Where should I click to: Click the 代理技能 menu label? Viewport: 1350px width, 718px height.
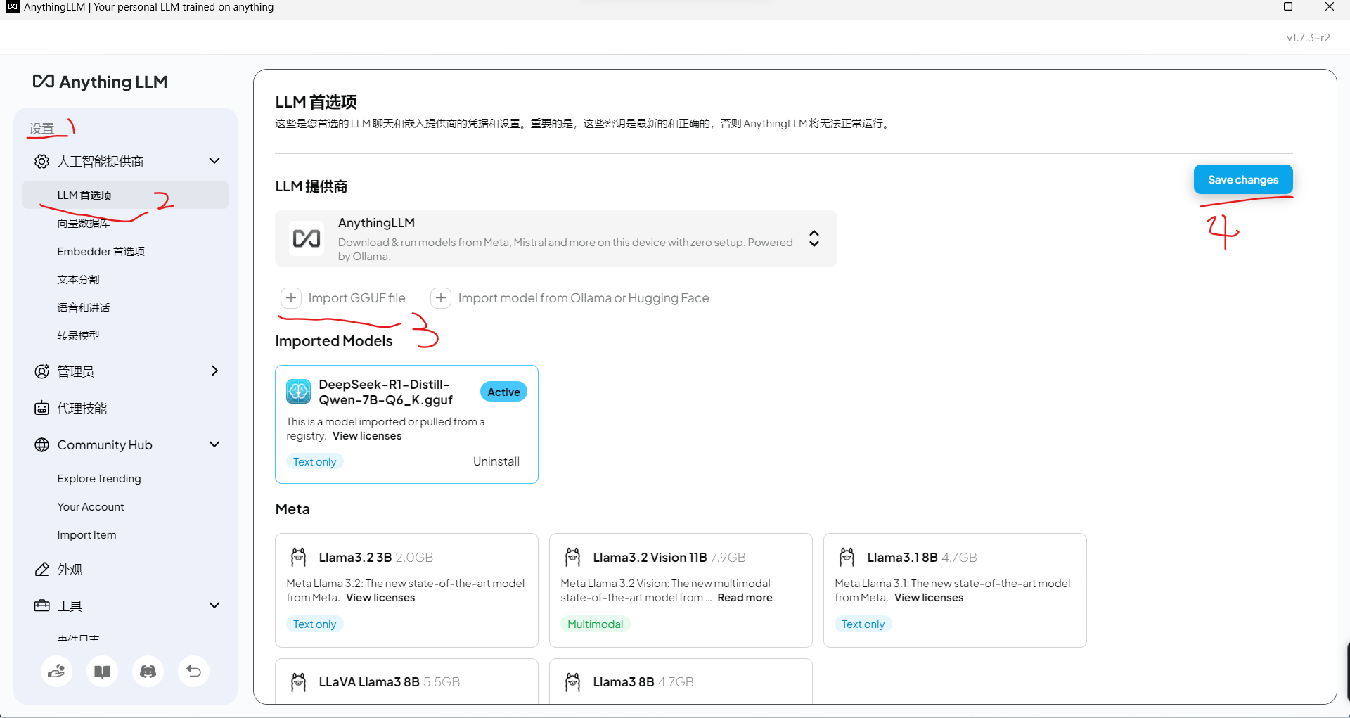82,409
